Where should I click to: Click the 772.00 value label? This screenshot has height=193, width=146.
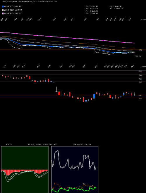pos(138,56)
